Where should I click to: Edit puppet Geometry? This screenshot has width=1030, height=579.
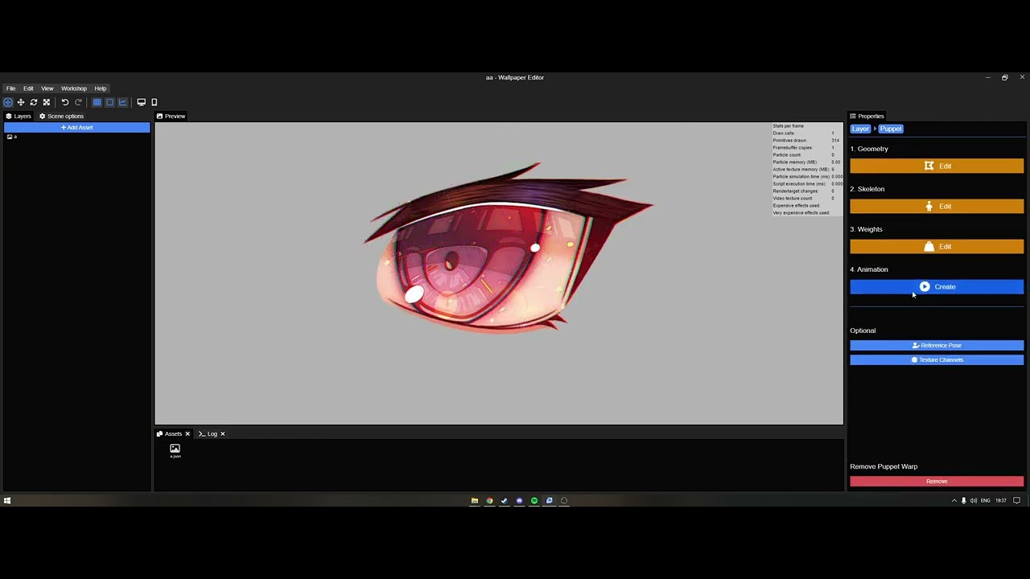[x=937, y=166]
